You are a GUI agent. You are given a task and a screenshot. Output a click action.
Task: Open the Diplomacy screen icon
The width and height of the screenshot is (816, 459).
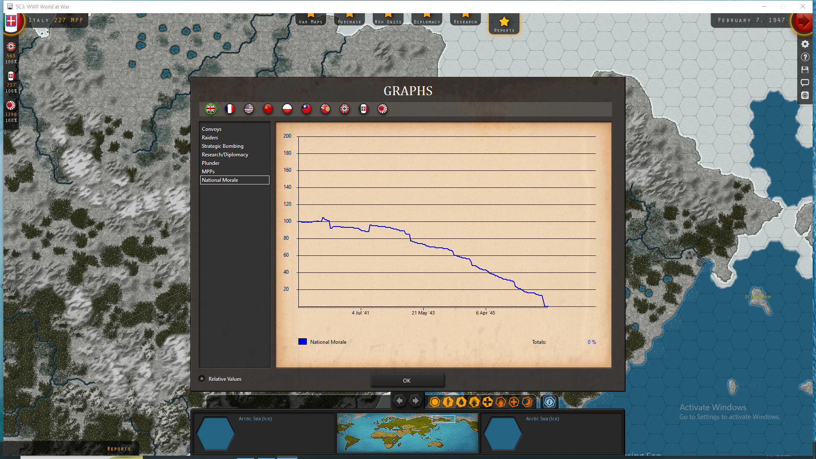click(426, 19)
